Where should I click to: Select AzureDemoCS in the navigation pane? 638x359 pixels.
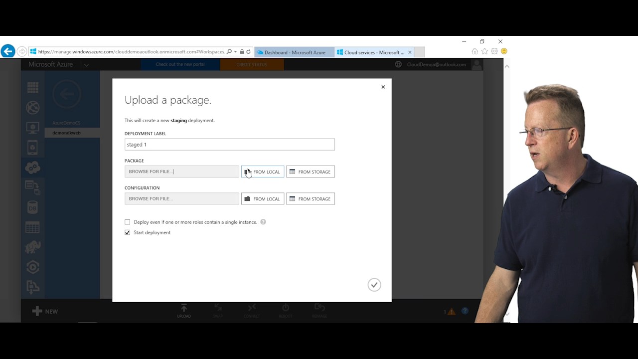point(66,123)
